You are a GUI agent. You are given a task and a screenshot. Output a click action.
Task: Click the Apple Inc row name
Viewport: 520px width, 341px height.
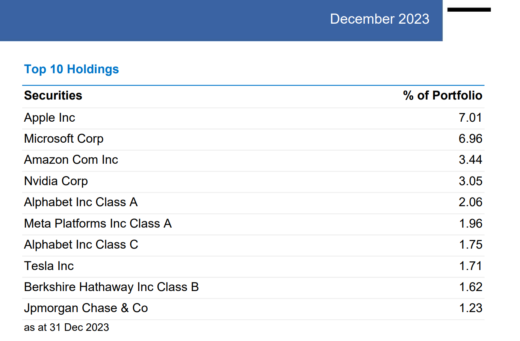pos(50,118)
